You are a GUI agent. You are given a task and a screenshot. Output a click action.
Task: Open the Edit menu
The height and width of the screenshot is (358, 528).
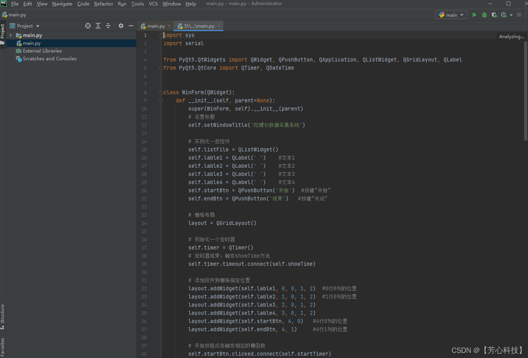coord(28,4)
